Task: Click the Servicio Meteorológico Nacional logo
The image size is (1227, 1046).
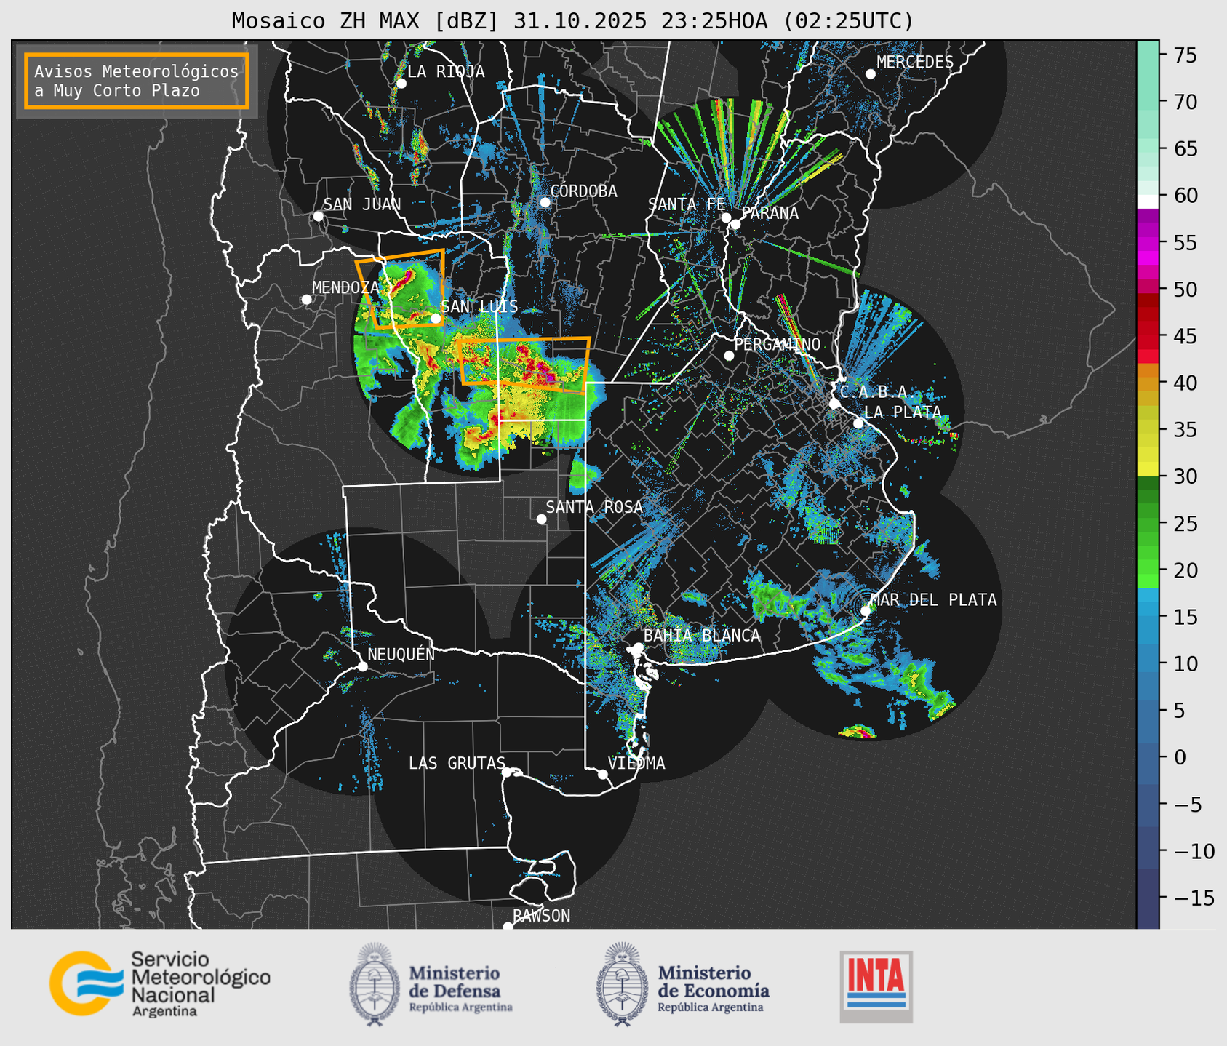Action: tap(159, 983)
